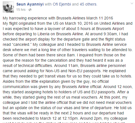135x123 pixels.
Task: Click 'March 11 2016' in the heading
Action: 100,18
